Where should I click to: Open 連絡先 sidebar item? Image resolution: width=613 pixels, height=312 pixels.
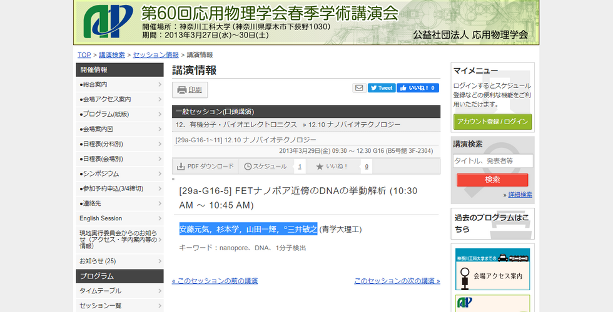coord(119,203)
